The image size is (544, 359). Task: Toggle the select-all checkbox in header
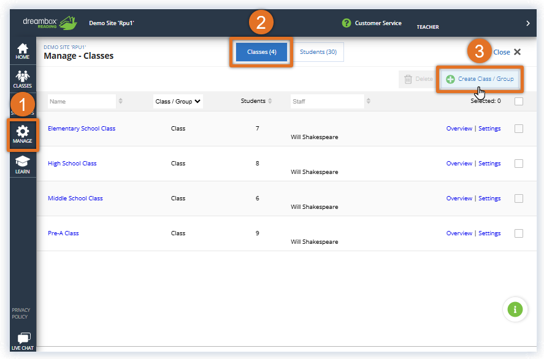519,101
